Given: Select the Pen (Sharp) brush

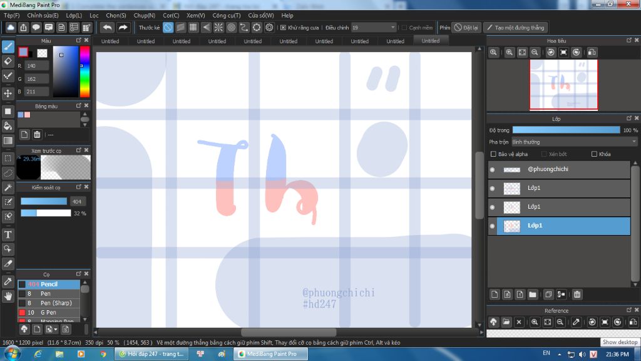Looking at the screenshot, I should (49, 303).
